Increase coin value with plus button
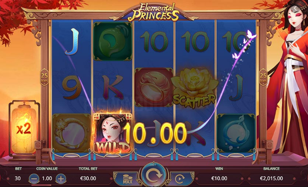This screenshot has height=187, width=308. pyautogui.click(x=61, y=178)
